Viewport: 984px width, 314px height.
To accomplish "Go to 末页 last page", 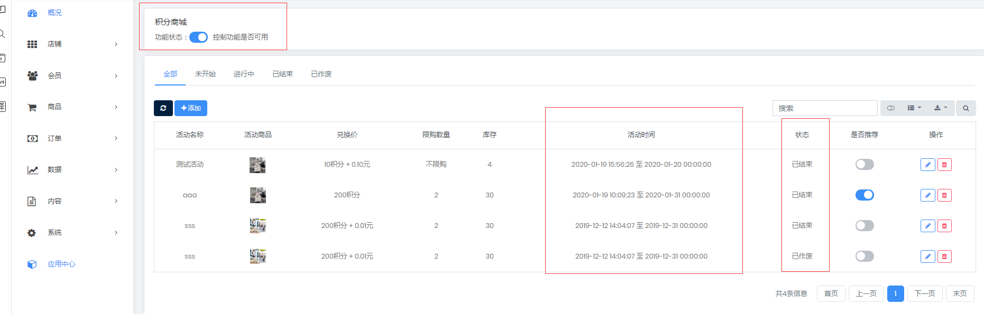I will [960, 293].
